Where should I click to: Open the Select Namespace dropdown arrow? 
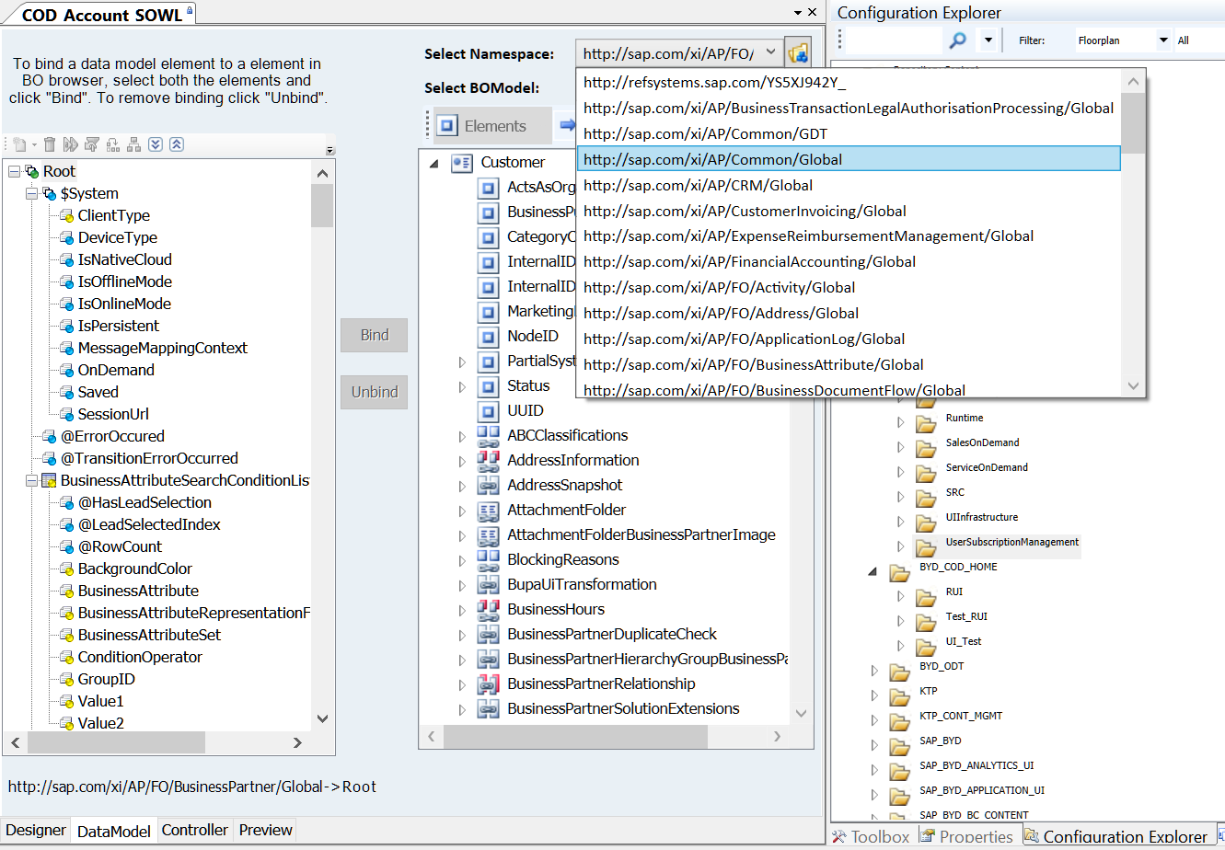point(772,53)
